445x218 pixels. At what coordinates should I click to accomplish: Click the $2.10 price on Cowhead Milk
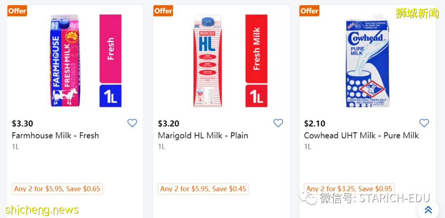point(314,124)
